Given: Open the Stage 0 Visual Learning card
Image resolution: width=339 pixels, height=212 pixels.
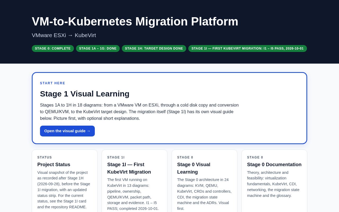Looking at the screenshot, I should (x=204, y=181).
